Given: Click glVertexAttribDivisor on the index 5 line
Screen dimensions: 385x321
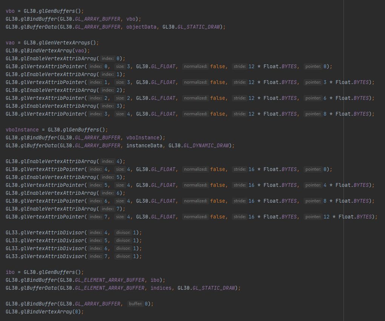Looking at the screenshot, I should 52,240.
